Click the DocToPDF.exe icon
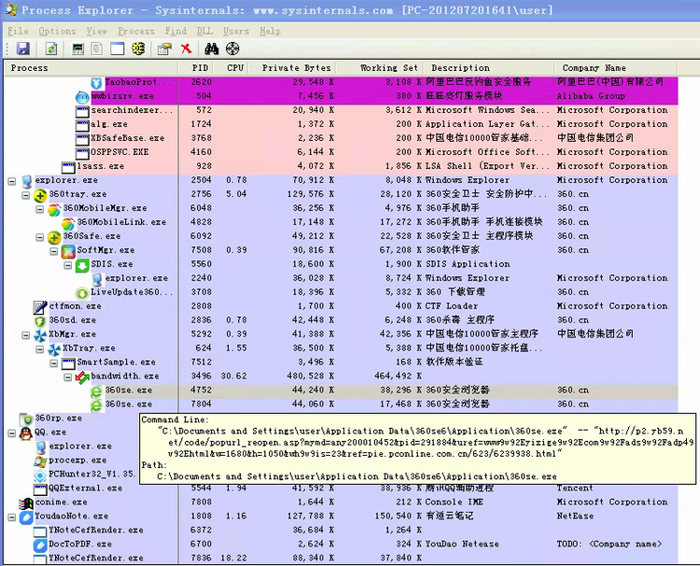 coord(40,545)
